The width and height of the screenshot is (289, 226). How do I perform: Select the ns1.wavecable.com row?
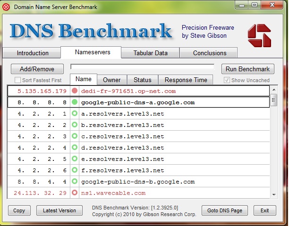[138, 193]
